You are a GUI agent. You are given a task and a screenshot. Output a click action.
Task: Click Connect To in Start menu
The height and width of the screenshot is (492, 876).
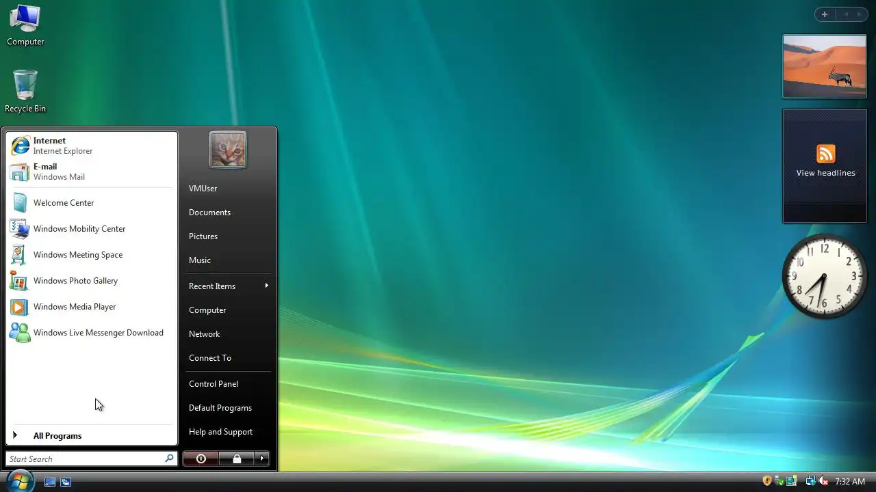228,358
